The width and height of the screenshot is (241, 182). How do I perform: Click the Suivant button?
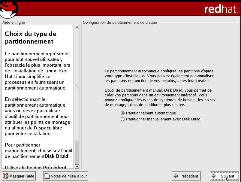point(224,176)
